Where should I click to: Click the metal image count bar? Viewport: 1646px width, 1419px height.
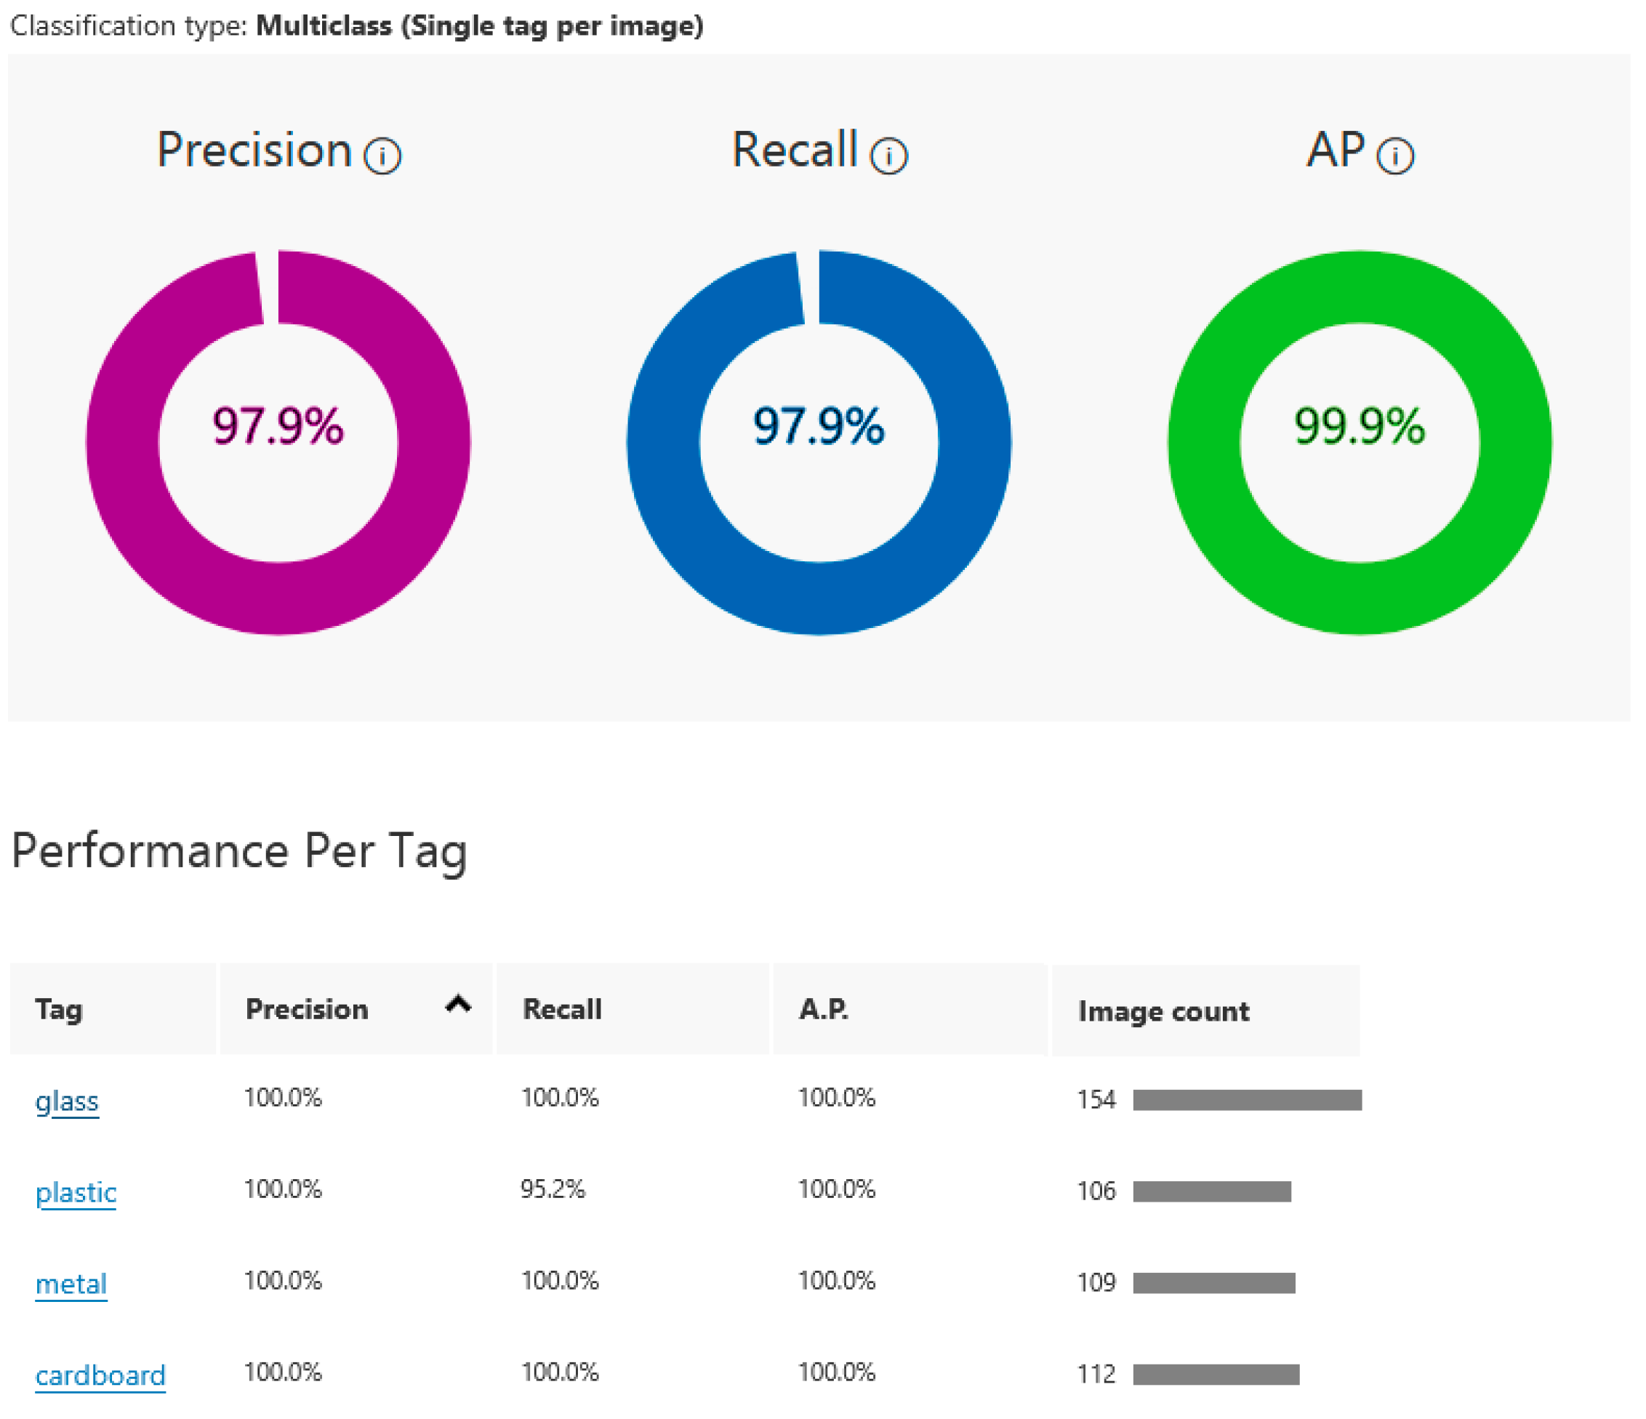tap(1214, 1283)
